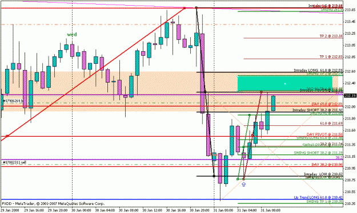Click the 30 Jan 20:00 time label
Viewport: 357px width, 213px height.
point(200,210)
